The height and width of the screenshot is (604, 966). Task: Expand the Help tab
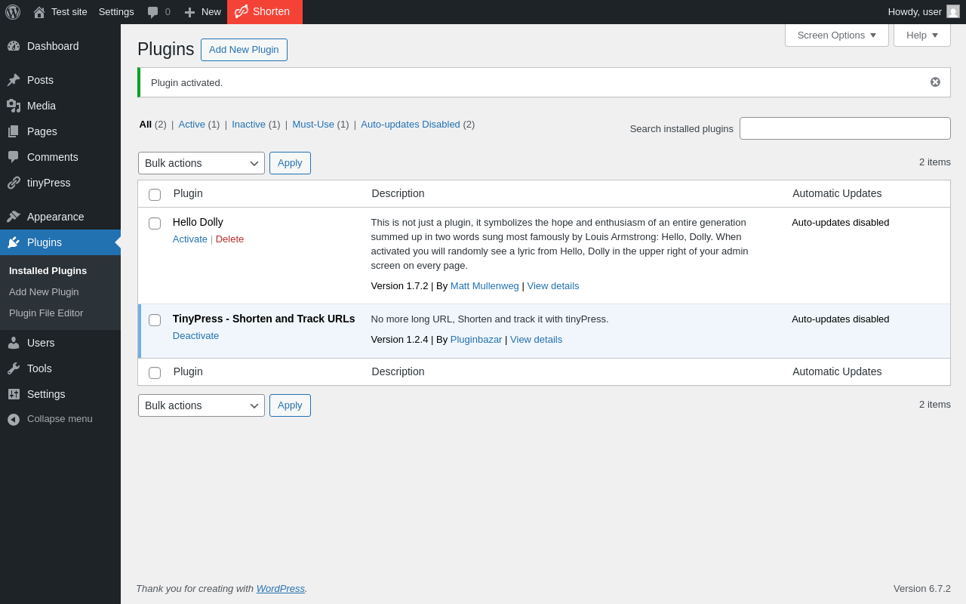pos(921,35)
